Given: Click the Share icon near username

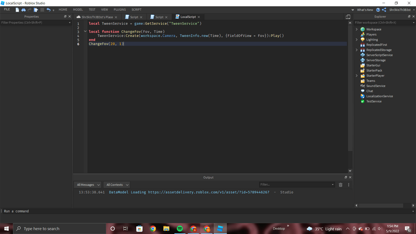Looking at the screenshot, I should point(384,10).
